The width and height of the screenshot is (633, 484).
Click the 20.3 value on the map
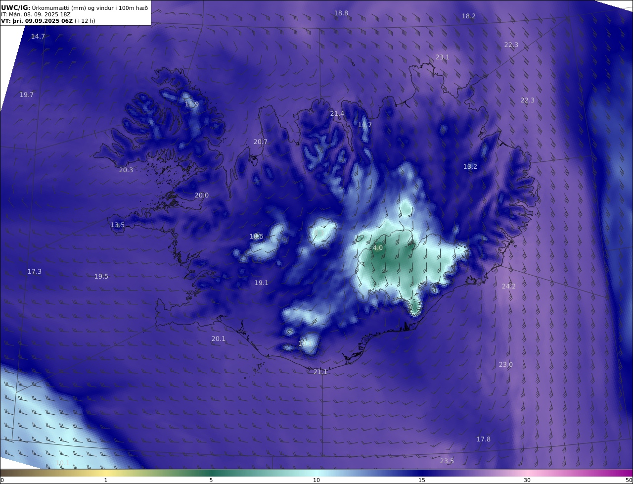coord(126,170)
